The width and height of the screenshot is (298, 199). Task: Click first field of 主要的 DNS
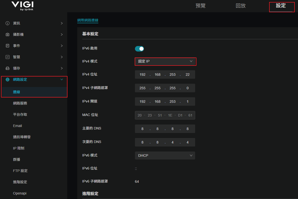click(142, 129)
